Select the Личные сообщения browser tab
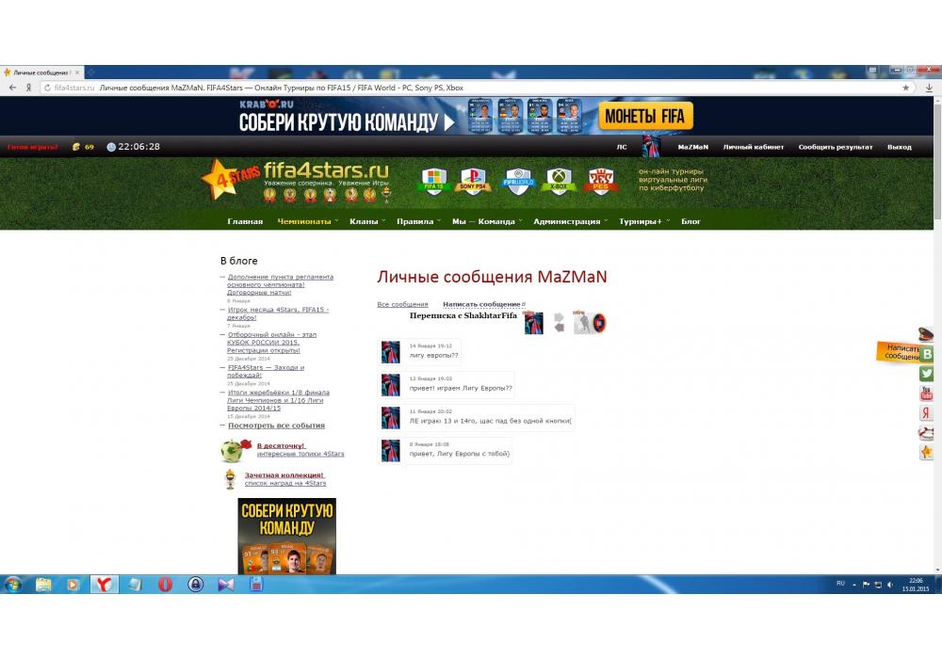942x659 pixels. [42, 72]
